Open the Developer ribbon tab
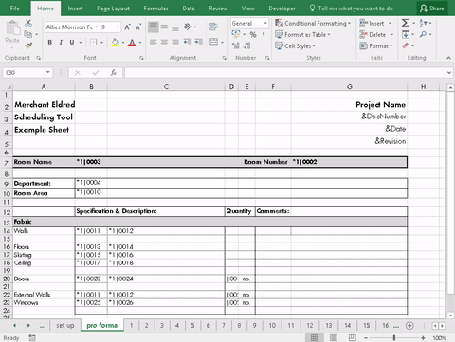The image size is (455, 342). [x=282, y=9]
